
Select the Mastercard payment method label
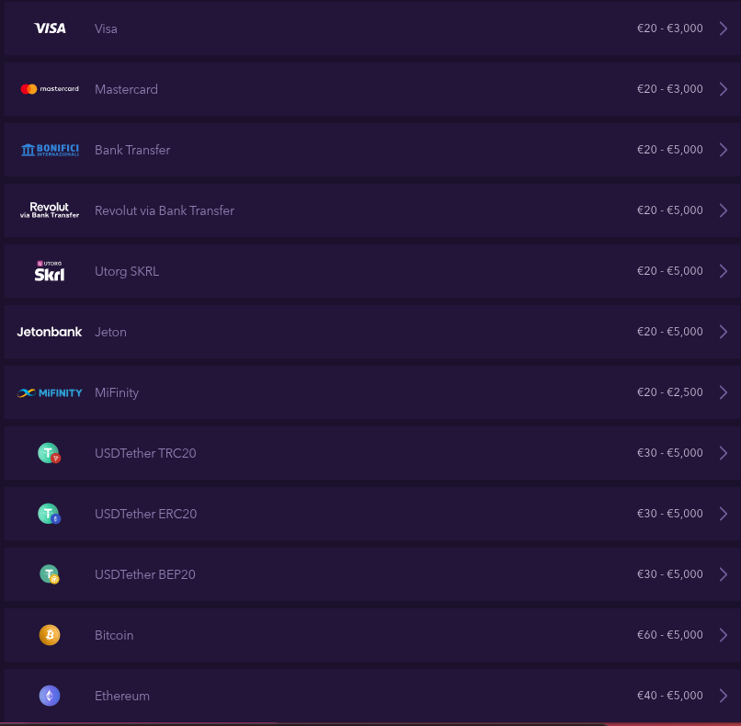tap(126, 89)
